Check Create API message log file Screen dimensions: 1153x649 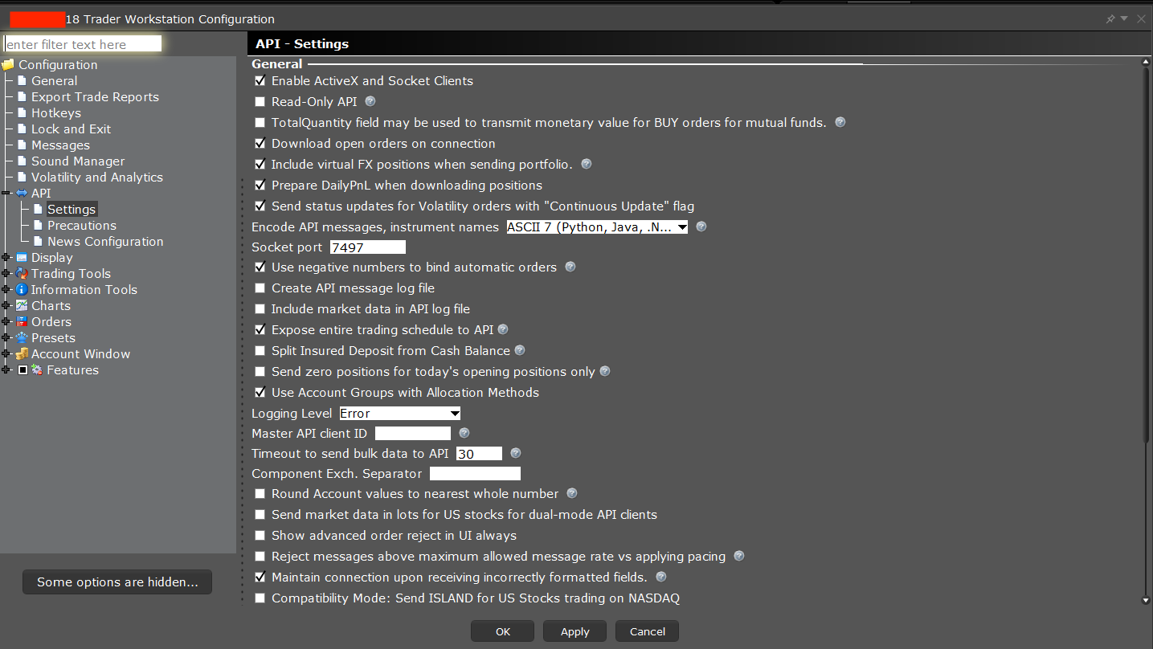(260, 288)
